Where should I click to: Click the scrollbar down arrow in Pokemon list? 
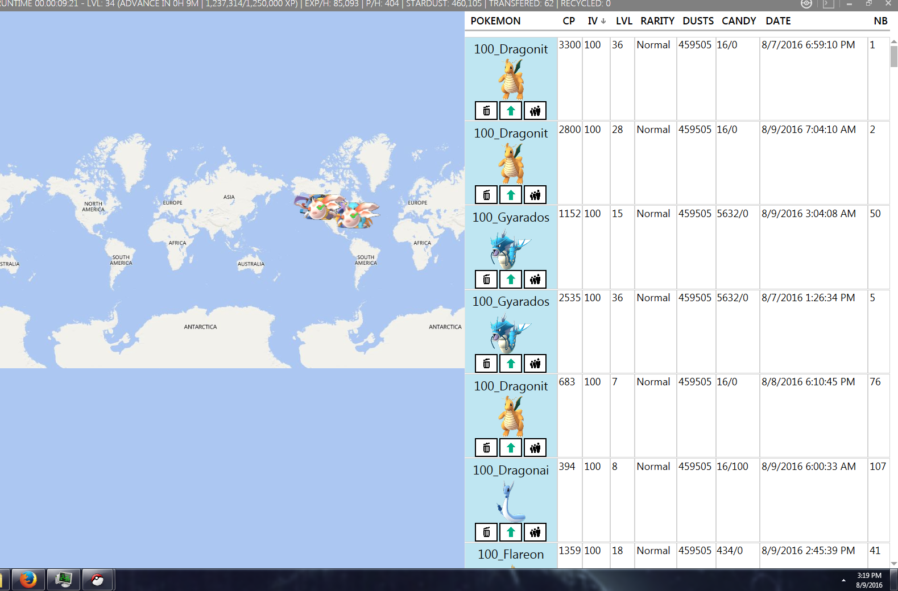click(x=893, y=564)
